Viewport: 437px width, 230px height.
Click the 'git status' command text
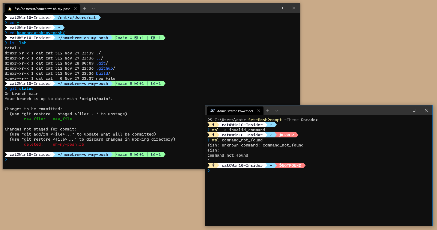[x=22, y=89]
